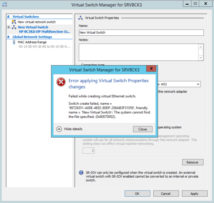Focus the Name input field

[141, 33]
